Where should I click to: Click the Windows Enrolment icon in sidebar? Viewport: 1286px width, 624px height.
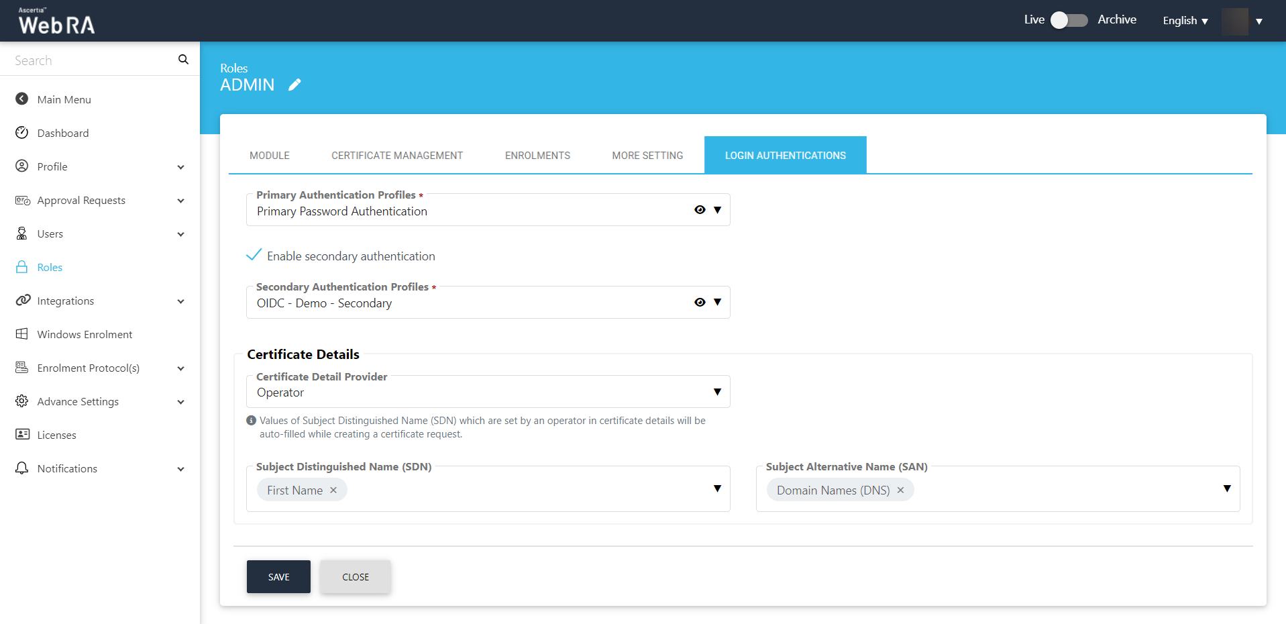22,334
